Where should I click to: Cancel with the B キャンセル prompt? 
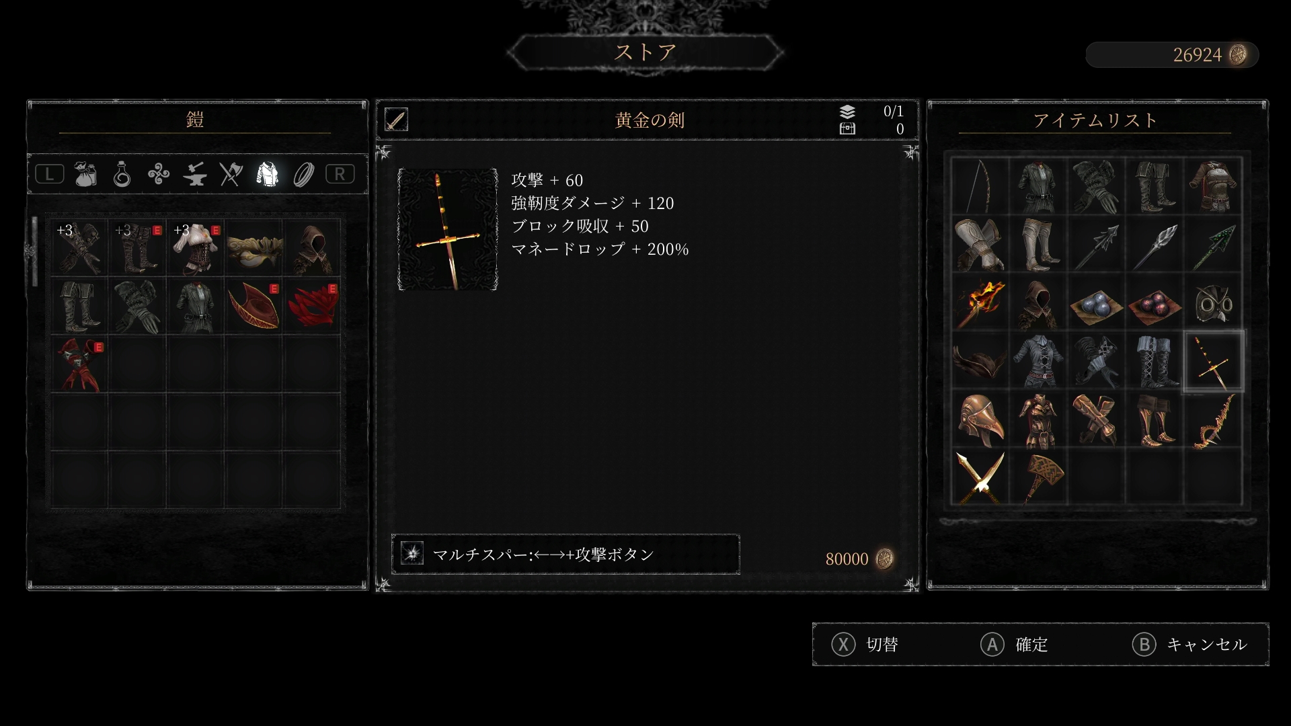point(1189,645)
